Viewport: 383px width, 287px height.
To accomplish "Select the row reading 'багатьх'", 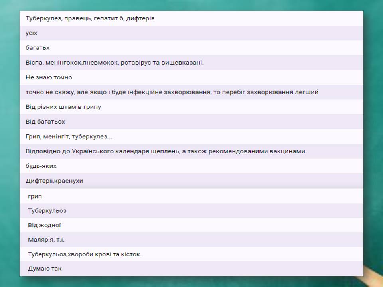I will [x=191, y=47].
